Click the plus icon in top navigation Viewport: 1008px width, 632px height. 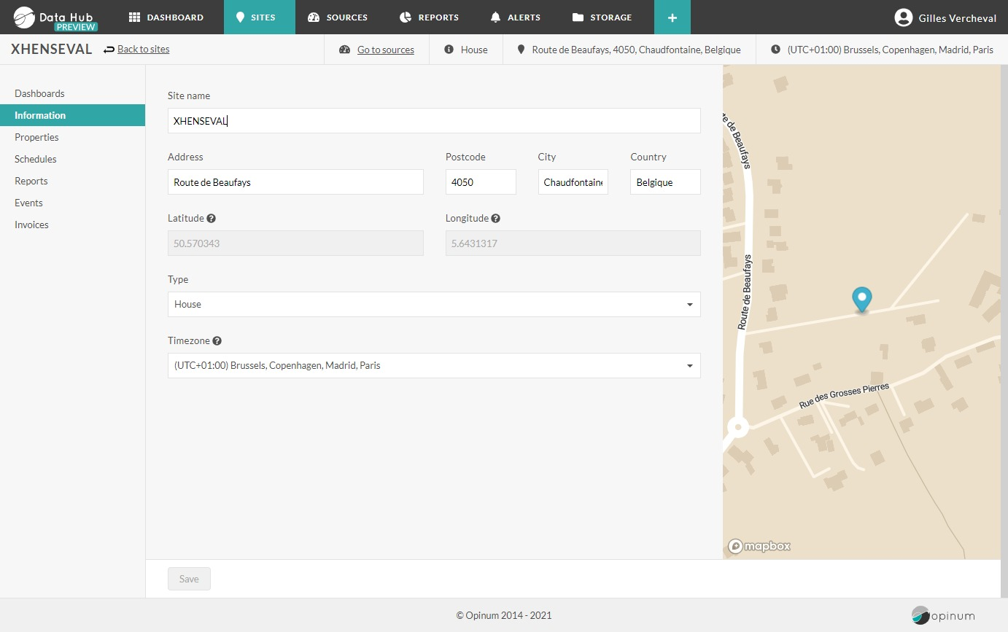672,17
